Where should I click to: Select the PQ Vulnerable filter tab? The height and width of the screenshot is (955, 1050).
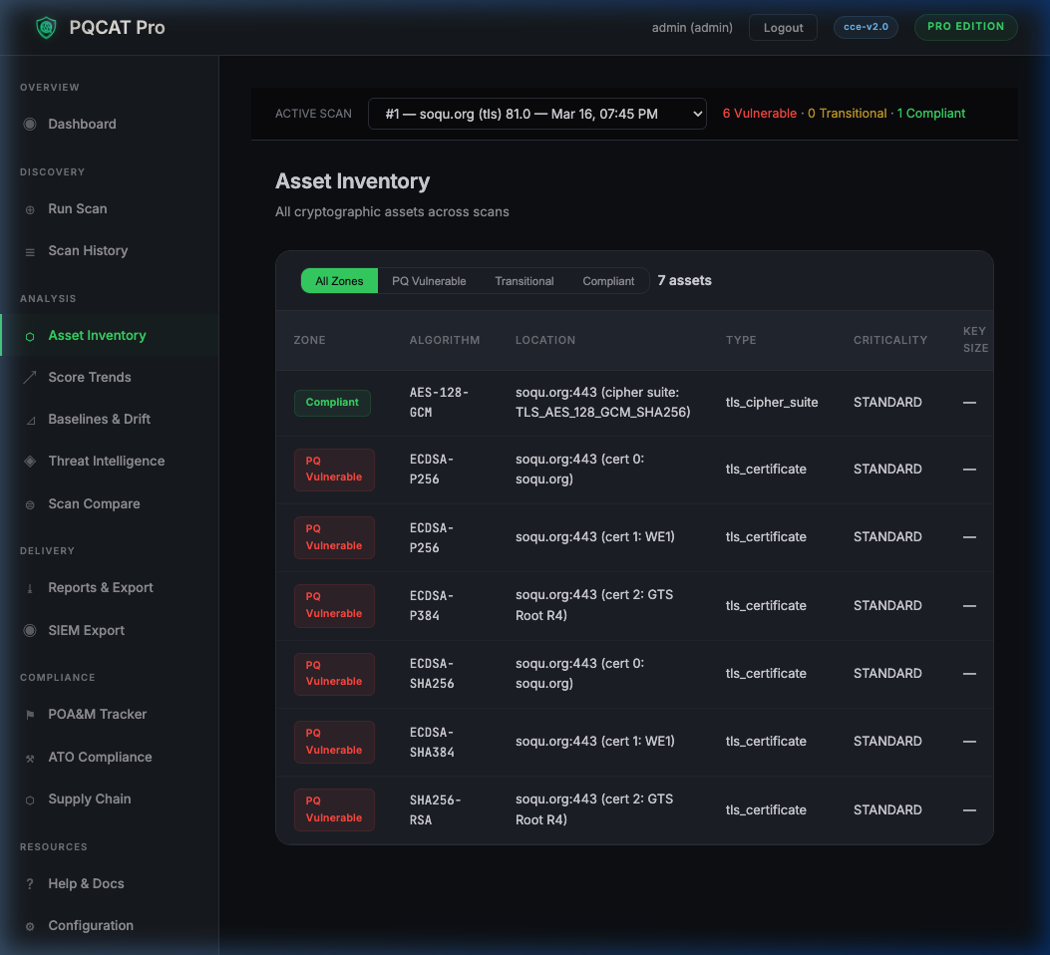(430, 280)
